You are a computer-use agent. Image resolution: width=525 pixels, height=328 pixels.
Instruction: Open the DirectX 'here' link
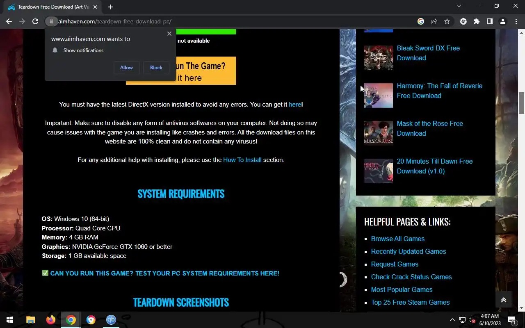coord(295,105)
